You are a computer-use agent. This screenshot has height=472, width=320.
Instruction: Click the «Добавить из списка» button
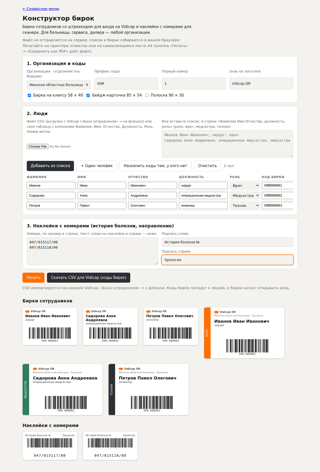point(50,166)
